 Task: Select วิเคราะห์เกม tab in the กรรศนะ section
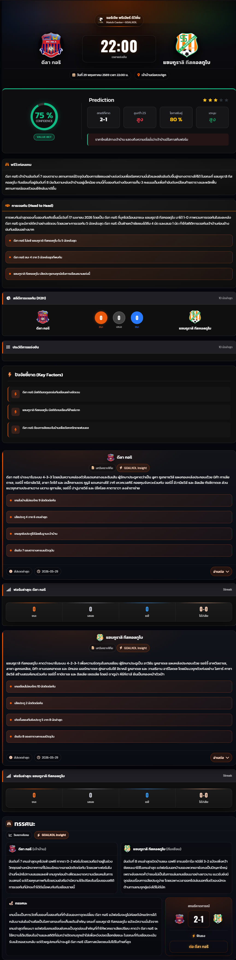tap(19, 835)
